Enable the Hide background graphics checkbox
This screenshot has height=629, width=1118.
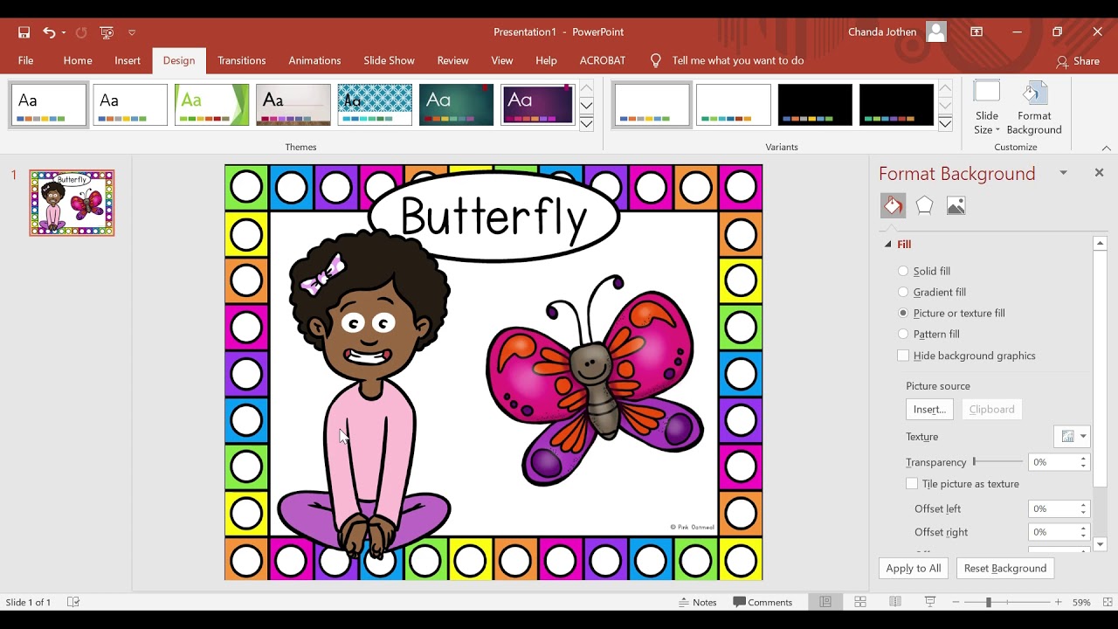pos(904,356)
